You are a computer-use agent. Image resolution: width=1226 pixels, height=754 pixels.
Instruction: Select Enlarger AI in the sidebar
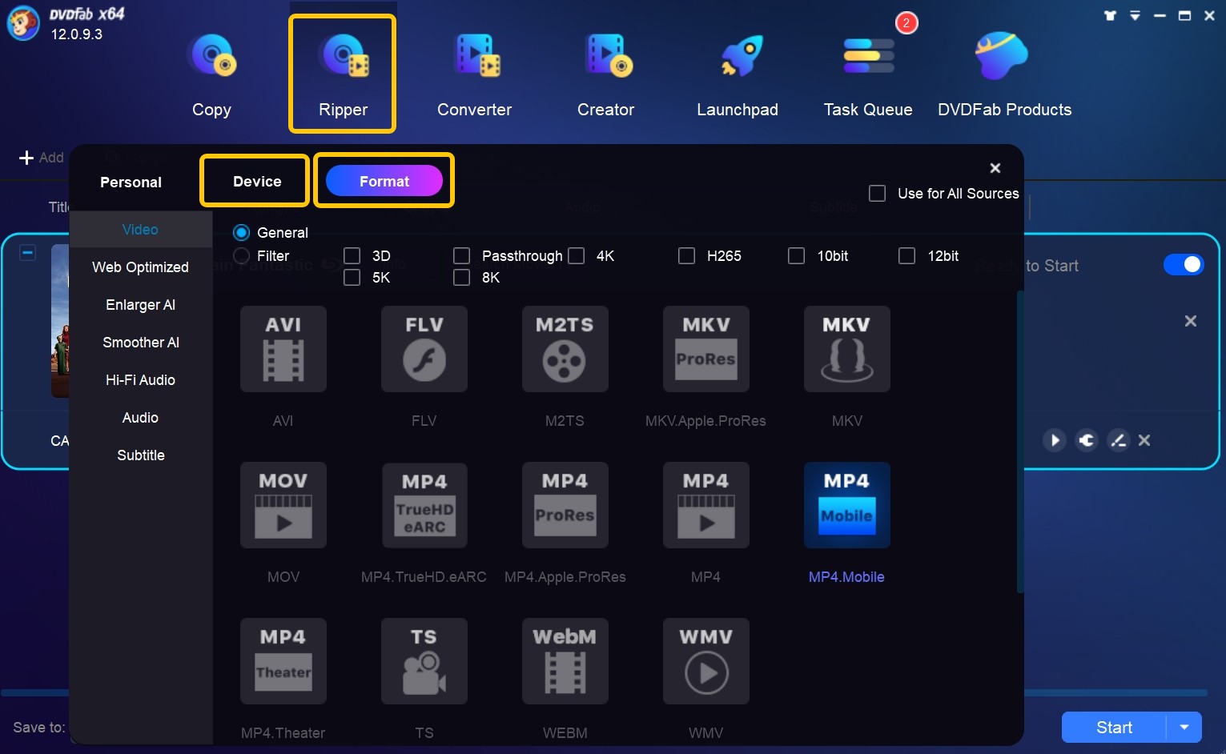(x=140, y=305)
